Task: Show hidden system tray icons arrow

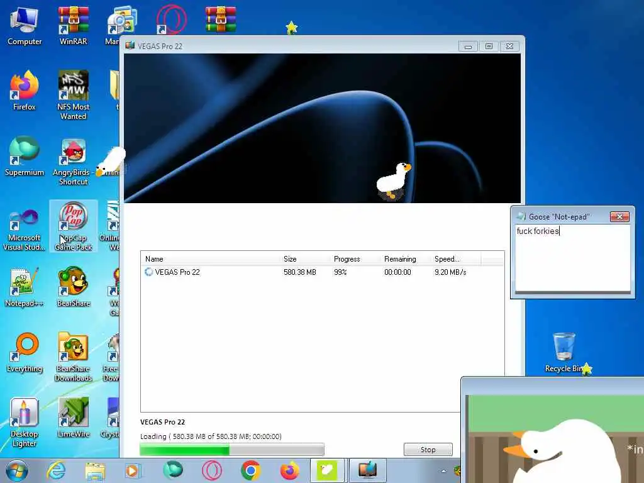Action: point(443,471)
